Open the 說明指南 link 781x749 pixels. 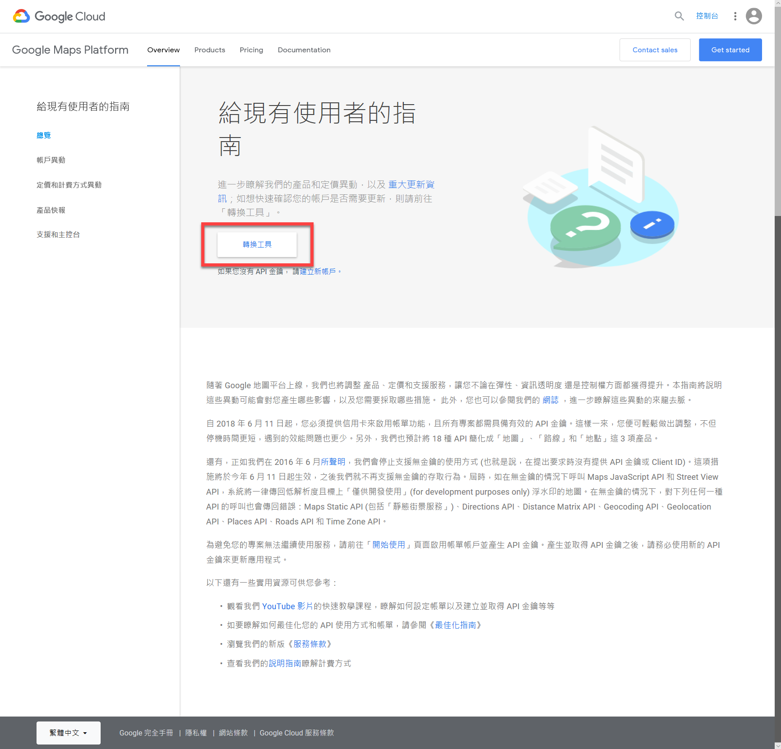[x=285, y=663]
